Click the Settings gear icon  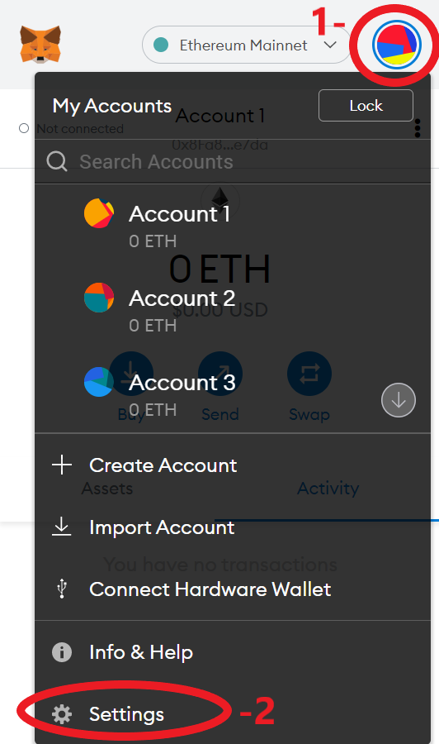(x=62, y=714)
